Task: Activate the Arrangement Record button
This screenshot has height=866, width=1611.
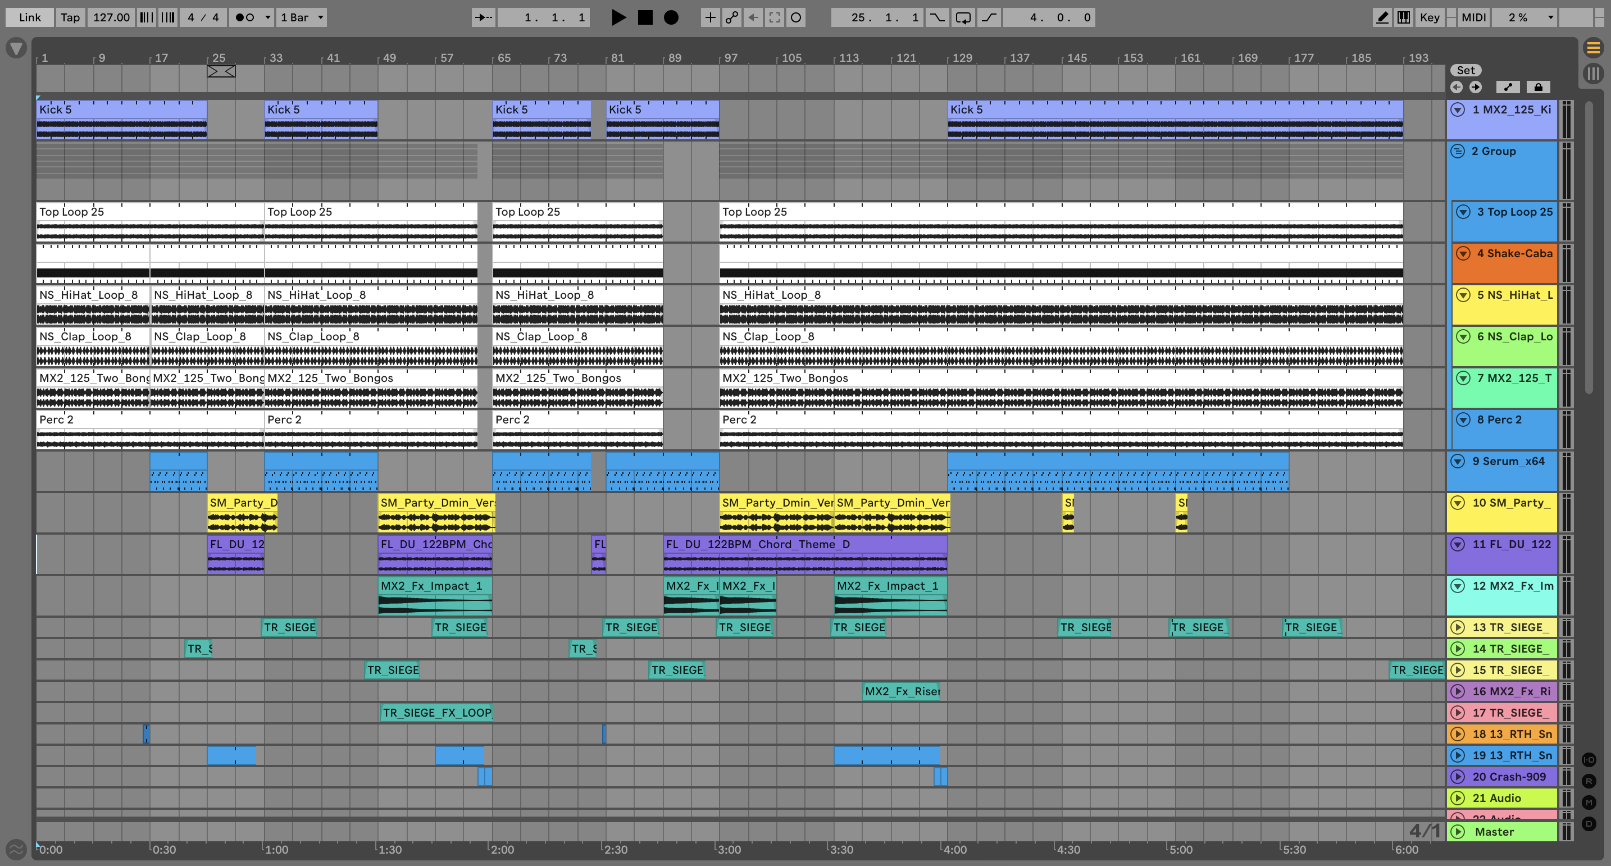Action: click(x=671, y=17)
